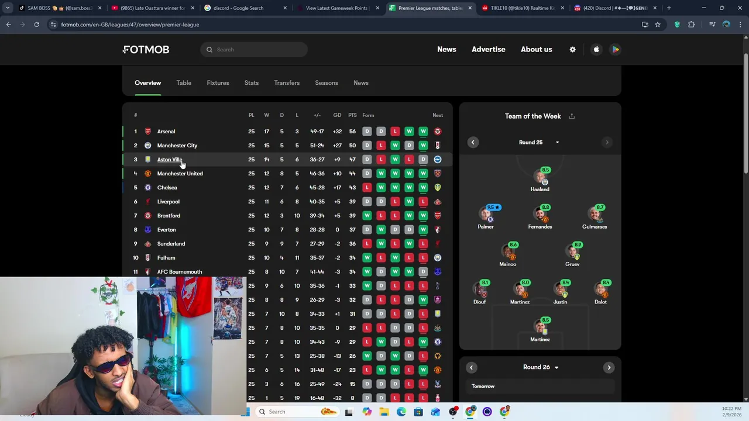The width and height of the screenshot is (749, 421).
Task: Click Chelsea's next opponent crest
Action: 438,188
